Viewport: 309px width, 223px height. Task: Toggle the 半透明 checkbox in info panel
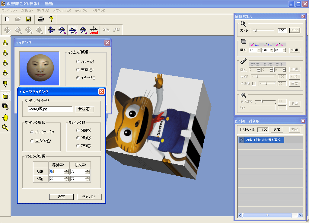254,84
